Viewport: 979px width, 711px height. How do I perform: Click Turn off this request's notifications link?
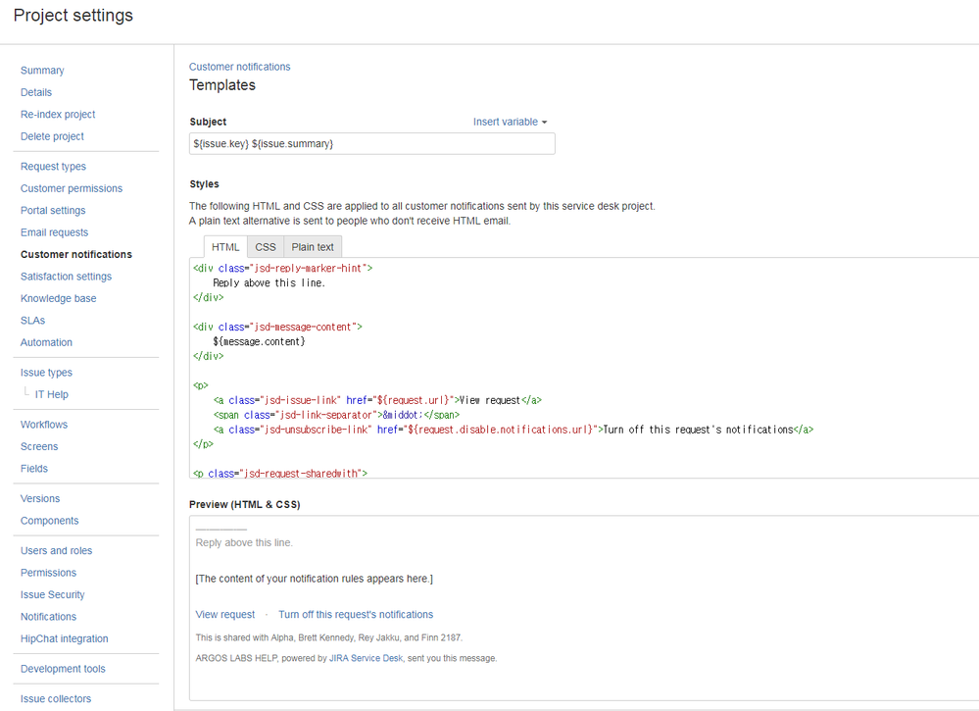(x=356, y=615)
